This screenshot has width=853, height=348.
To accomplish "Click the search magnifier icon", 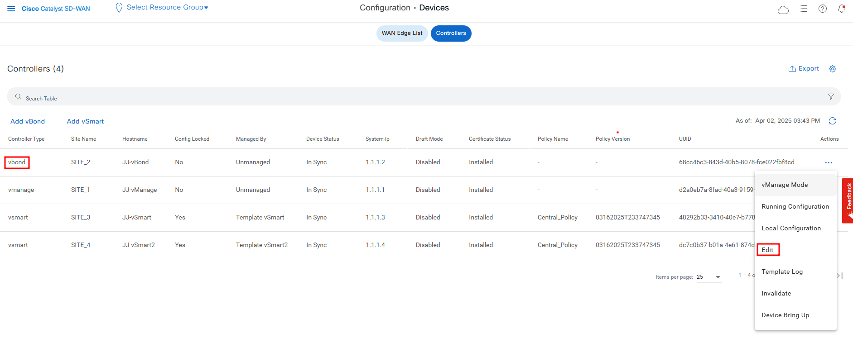I will pos(18,97).
